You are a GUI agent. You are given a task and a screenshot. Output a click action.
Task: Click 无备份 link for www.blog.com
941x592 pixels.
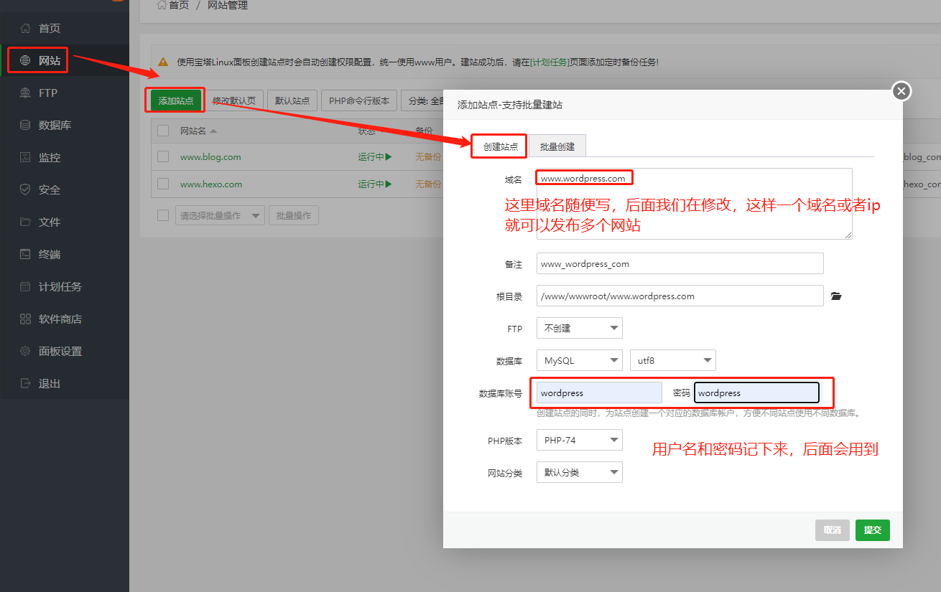[x=428, y=157]
